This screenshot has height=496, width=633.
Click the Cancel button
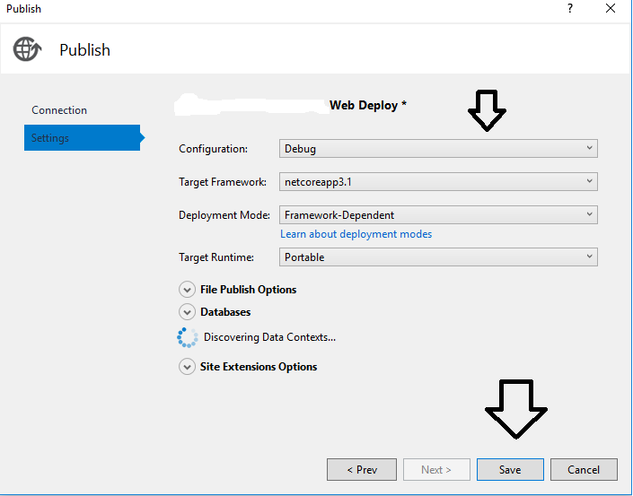click(584, 469)
